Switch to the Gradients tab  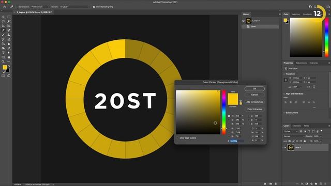(307, 14)
